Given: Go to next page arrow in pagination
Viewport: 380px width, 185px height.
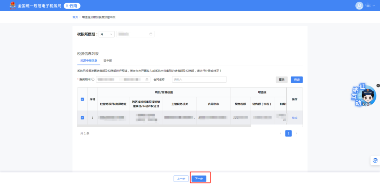Looking at the screenshot, I should 296,133.
